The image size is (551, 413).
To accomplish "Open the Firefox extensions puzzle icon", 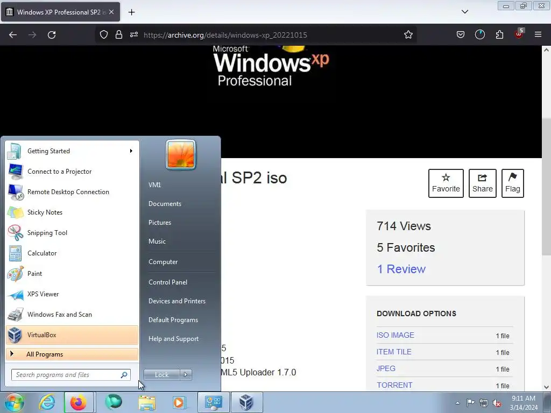I will [x=499, y=34].
